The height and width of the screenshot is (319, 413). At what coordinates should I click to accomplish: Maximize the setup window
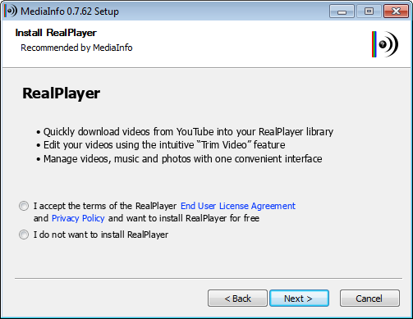click(369, 11)
